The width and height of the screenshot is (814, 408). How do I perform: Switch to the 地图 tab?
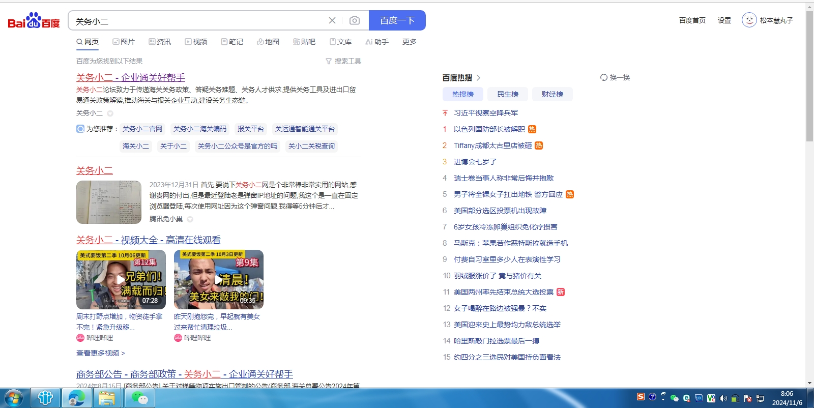click(x=268, y=42)
